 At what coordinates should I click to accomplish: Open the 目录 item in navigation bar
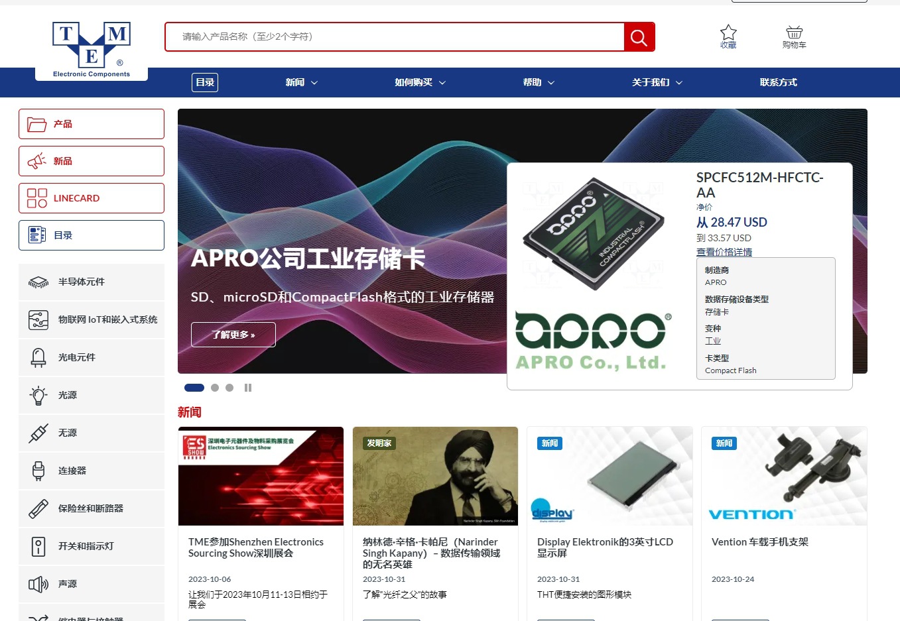tap(205, 82)
